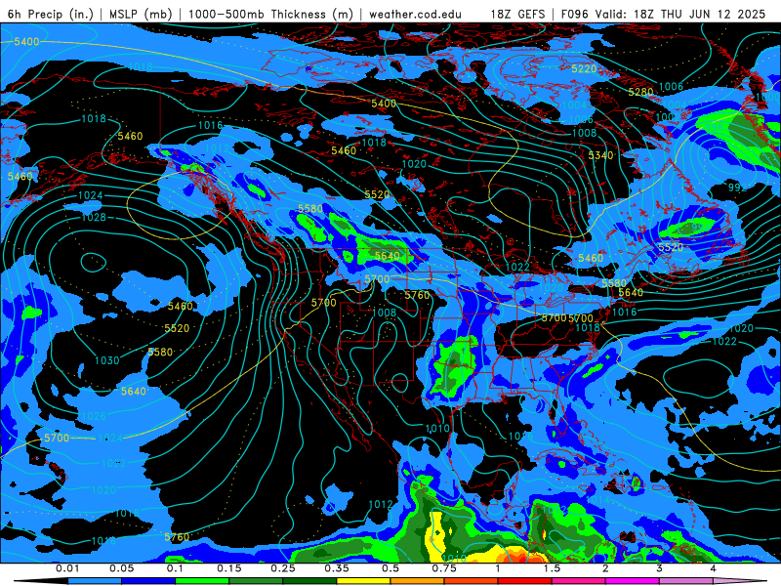Click the 1030 pressure contour label
Screen dimensions: 781x586
pyautogui.click(x=107, y=360)
